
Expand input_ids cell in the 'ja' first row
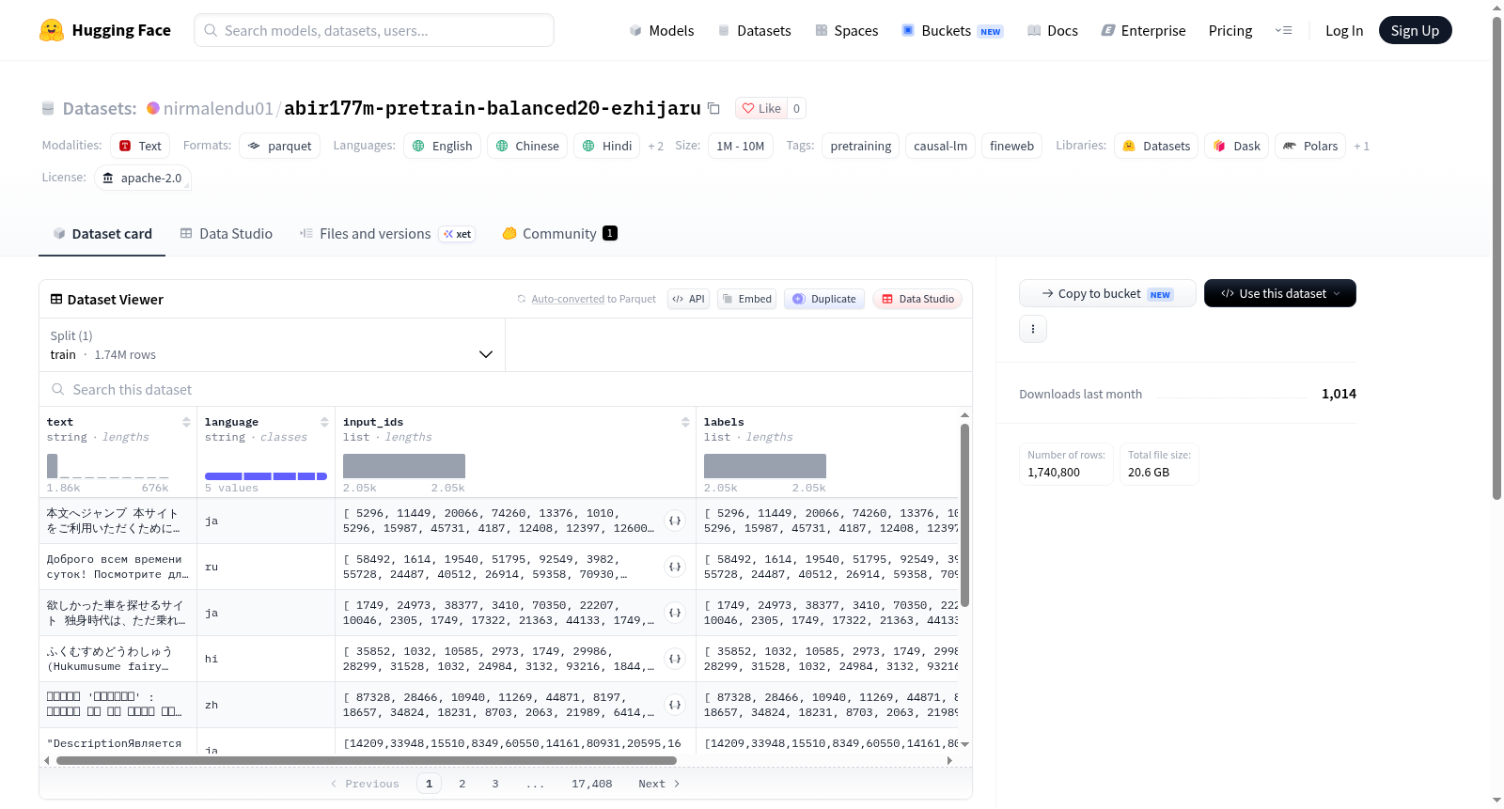click(x=675, y=521)
